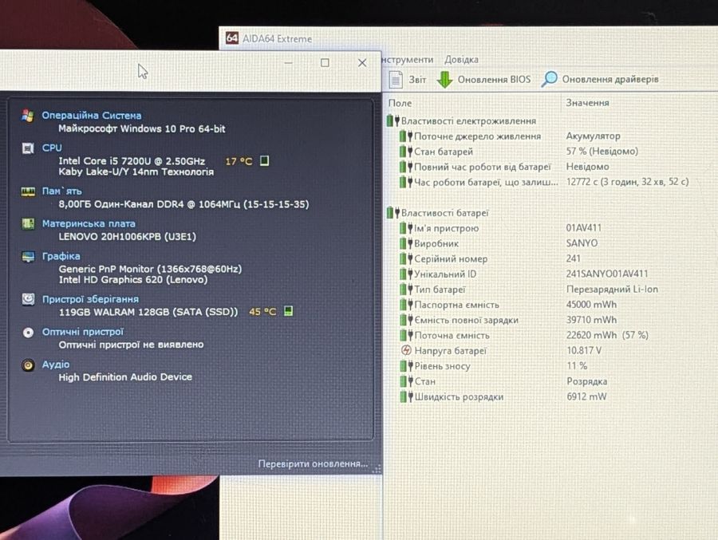
Task: Click the speaker icon by Аудіо
Action: point(28,365)
